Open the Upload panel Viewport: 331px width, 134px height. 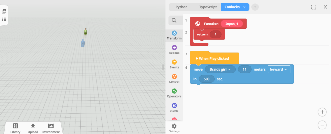33,129
